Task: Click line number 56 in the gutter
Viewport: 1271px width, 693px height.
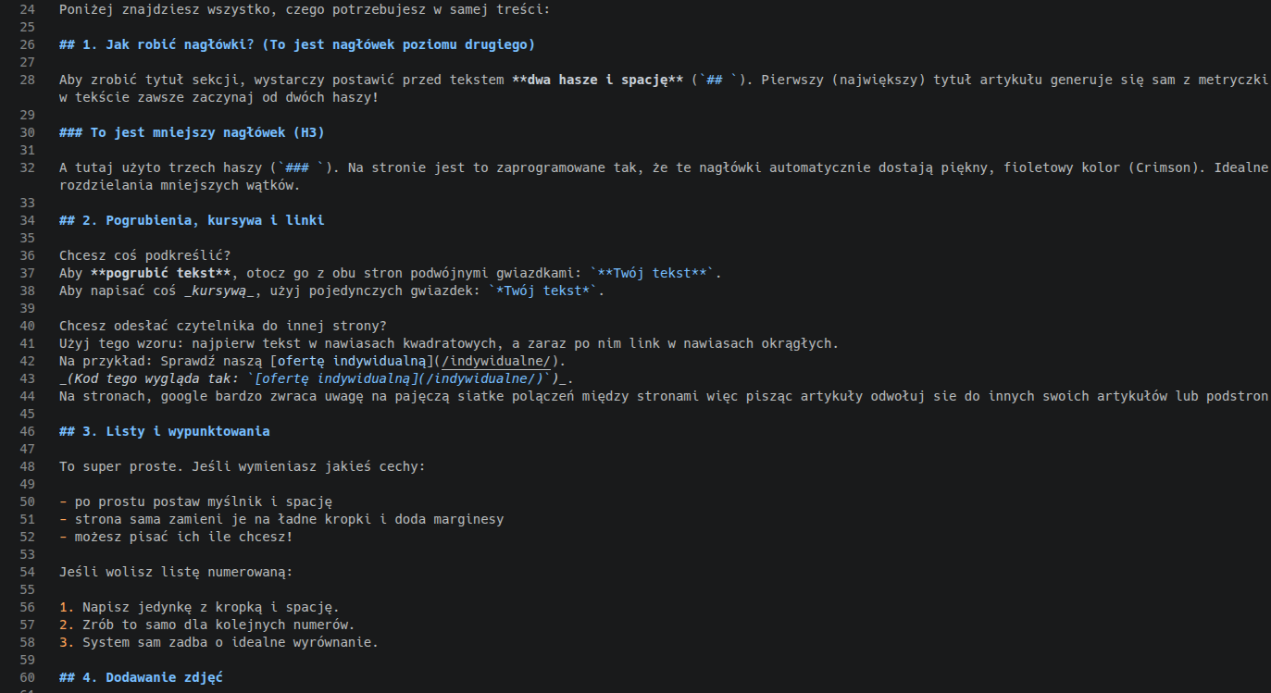Action: tap(26, 607)
